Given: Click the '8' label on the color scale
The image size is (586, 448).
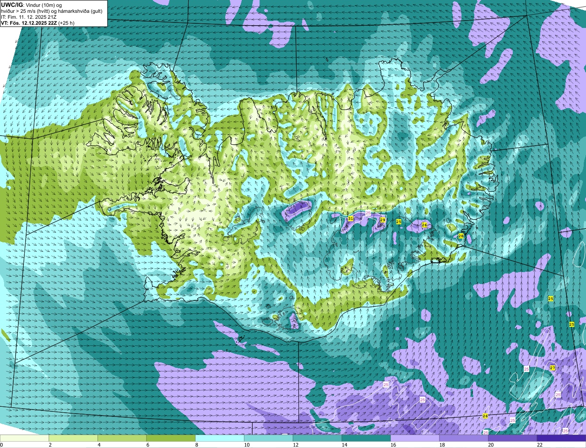Looking at the screenshot, I should [196, 445].
